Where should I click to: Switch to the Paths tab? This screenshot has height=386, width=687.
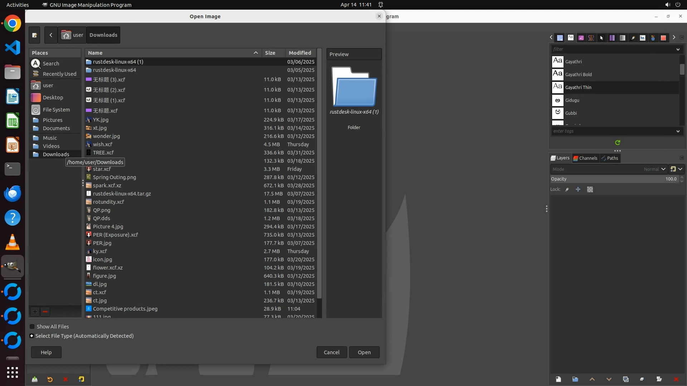(x=610, y=158)
